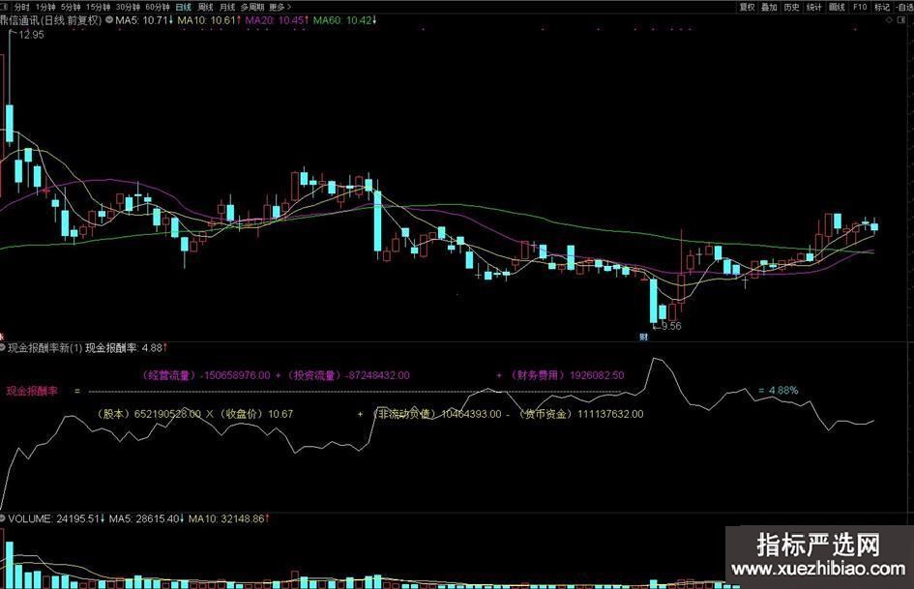Viewport: 914px width, 589px height.
Task: Click the volume MA5: 28615.40 value
Action: [x=146, y=518]
